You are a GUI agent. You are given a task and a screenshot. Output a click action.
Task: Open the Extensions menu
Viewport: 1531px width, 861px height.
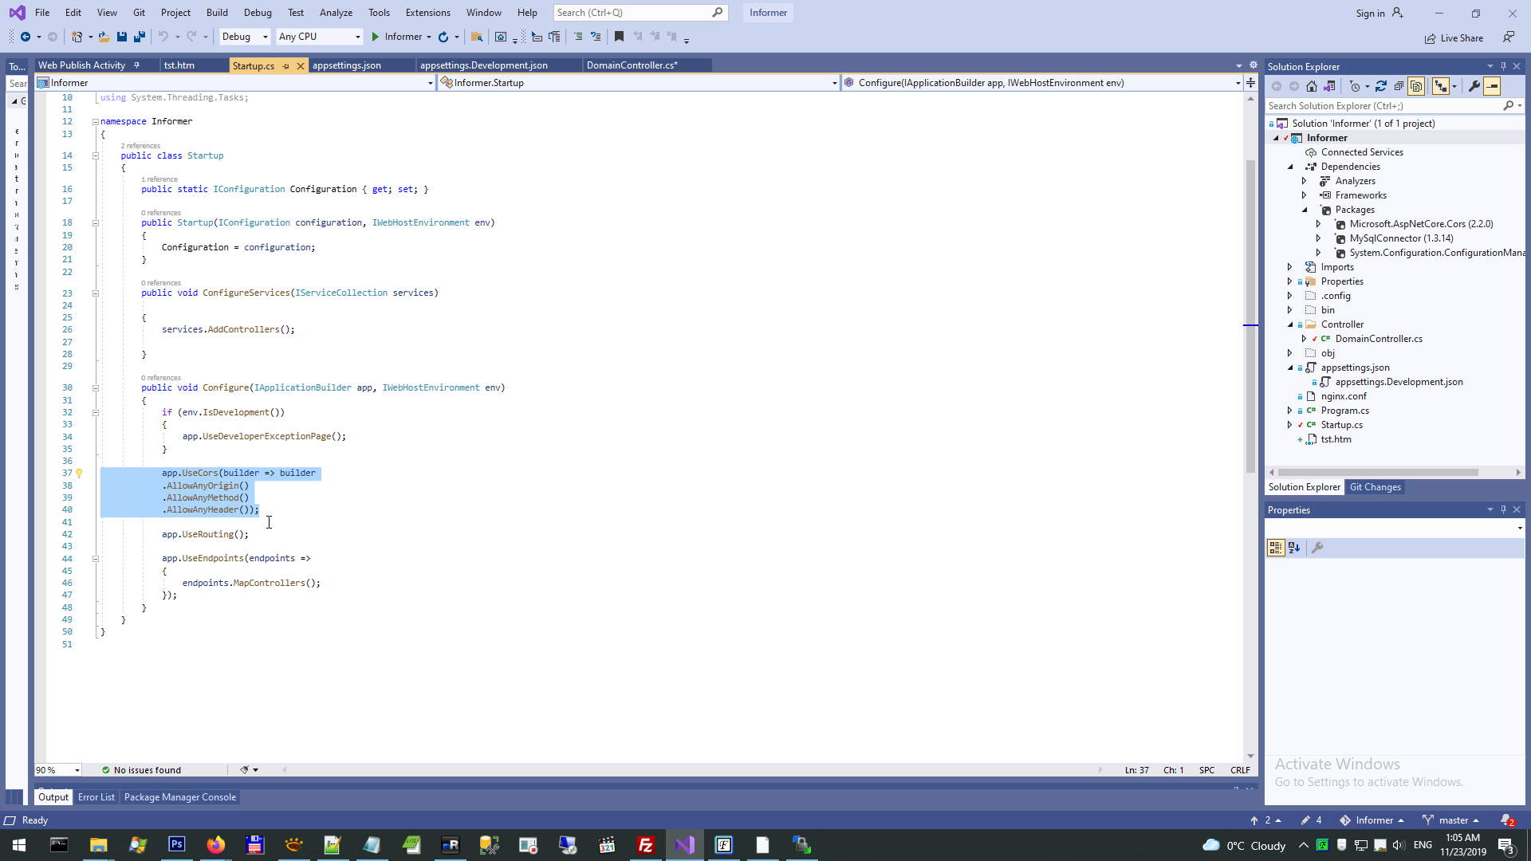[427, 13]
